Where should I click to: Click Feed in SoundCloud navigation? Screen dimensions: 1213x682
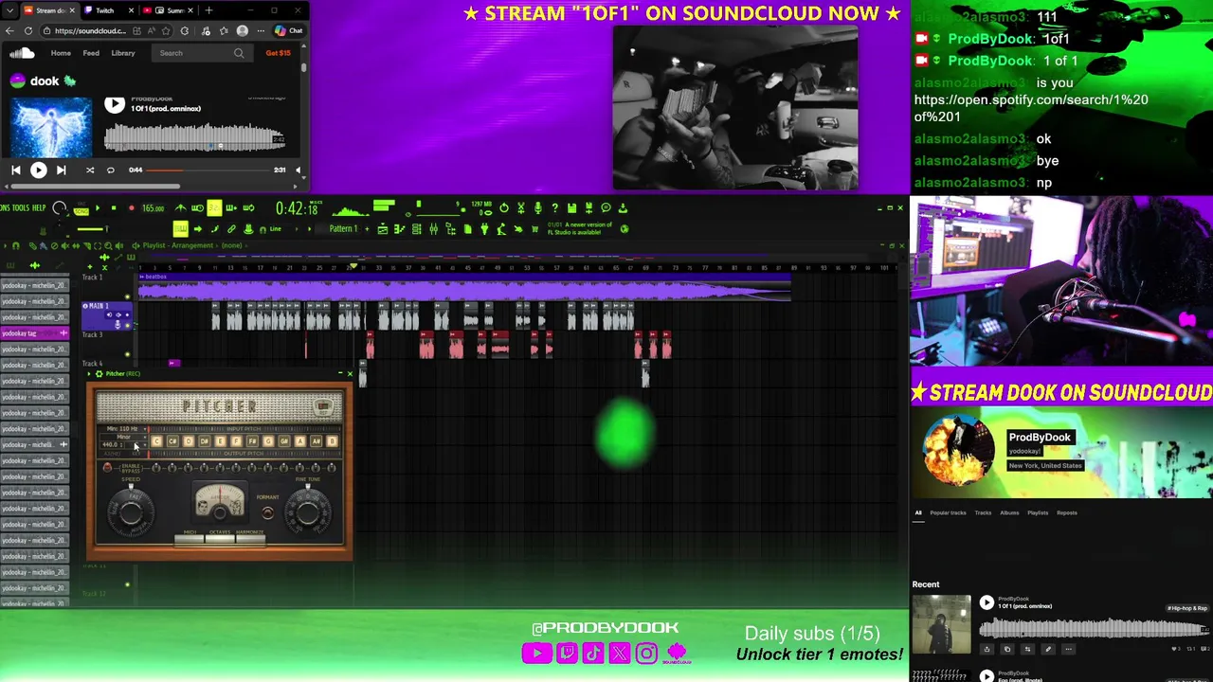91,53
